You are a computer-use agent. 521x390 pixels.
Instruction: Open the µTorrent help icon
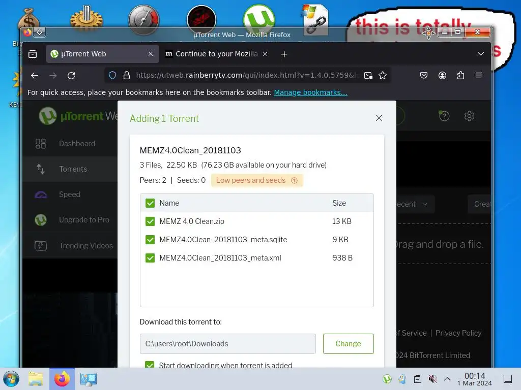point(444,116)
